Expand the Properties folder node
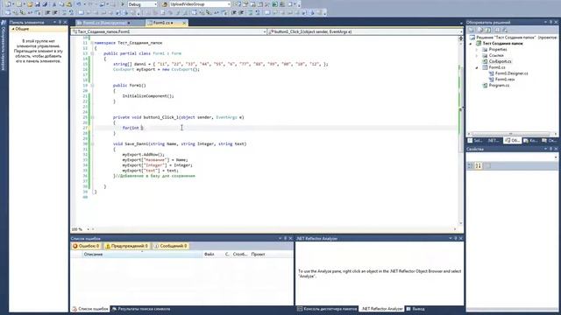 (x=477, y=50)
